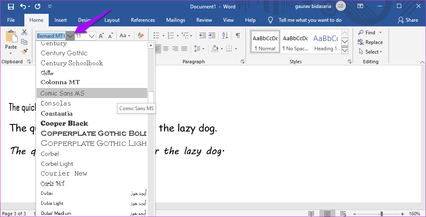The width and height of the screenshot is (426, 217).
Task: Open the font size dropdown
Action: click(x=92, y=36)
